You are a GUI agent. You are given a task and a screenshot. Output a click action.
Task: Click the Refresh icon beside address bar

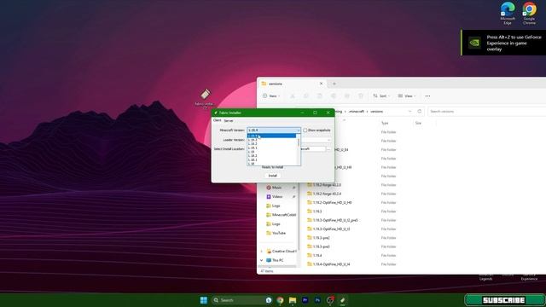(x=419, y=112)
